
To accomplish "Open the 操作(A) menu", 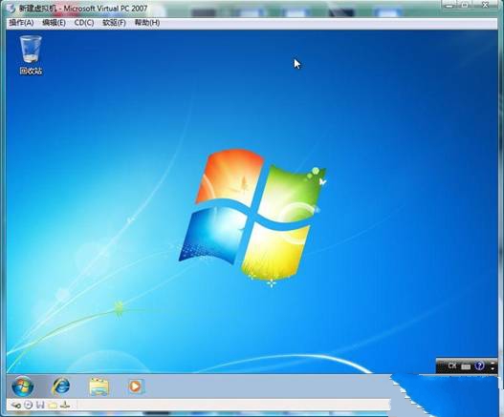I will pos(21,23).
